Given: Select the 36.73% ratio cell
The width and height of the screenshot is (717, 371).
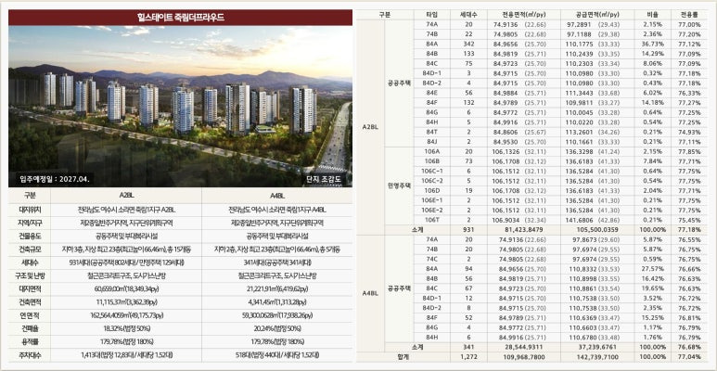Looking at the screenshot, I should tap(652, 44).
